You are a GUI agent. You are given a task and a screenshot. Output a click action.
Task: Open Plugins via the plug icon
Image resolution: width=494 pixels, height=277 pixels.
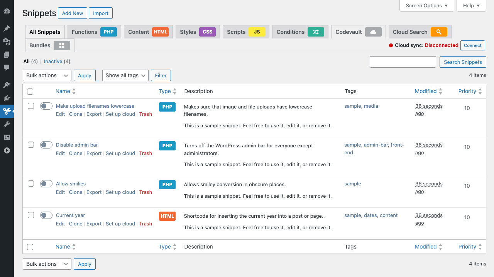(x=7, y=98)
